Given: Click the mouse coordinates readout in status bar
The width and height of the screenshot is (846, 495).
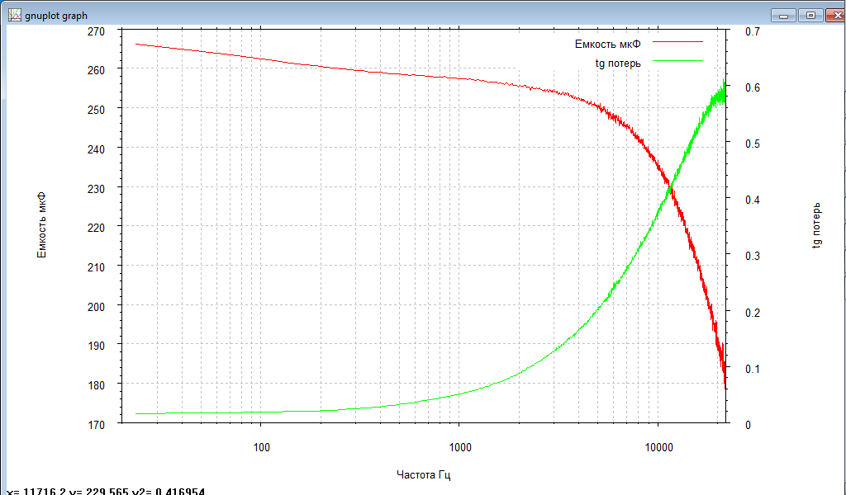Looking at the screenshot, I should pyautogui.click(x=107, y=491).
